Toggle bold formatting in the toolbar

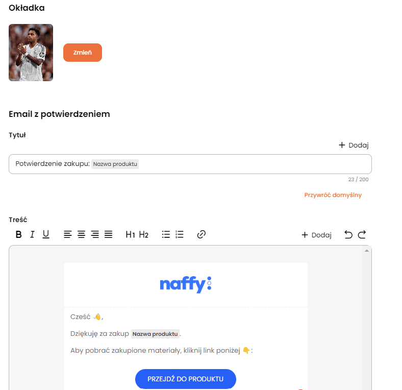pyautogui.click(x=18, y=234)
